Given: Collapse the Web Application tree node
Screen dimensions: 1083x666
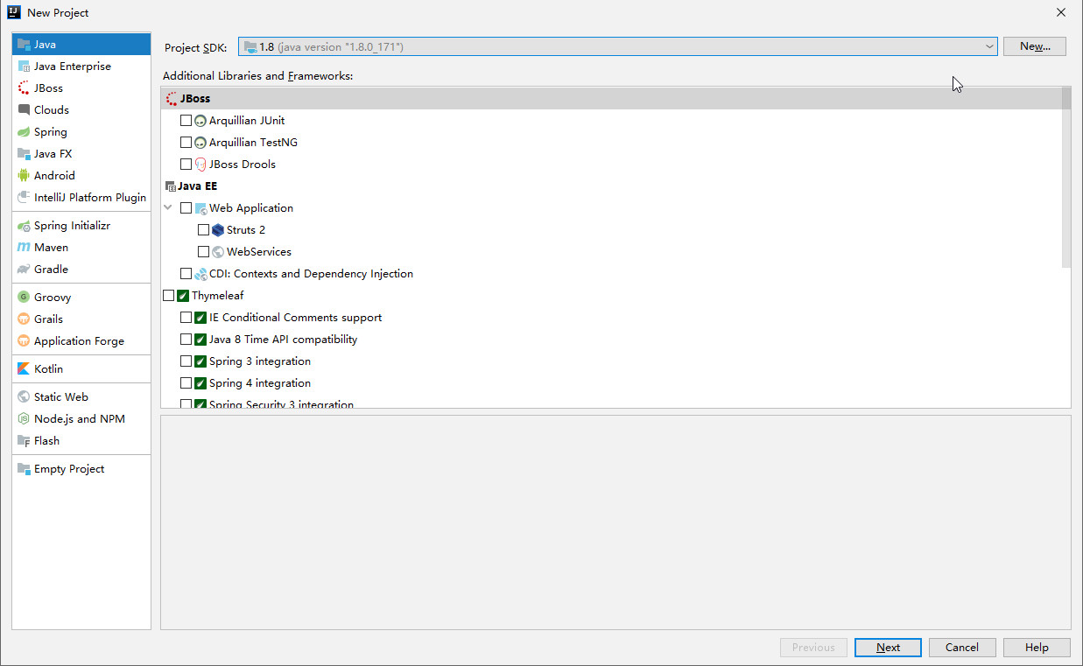Looking at the screenshot, I should coord(168,207).
